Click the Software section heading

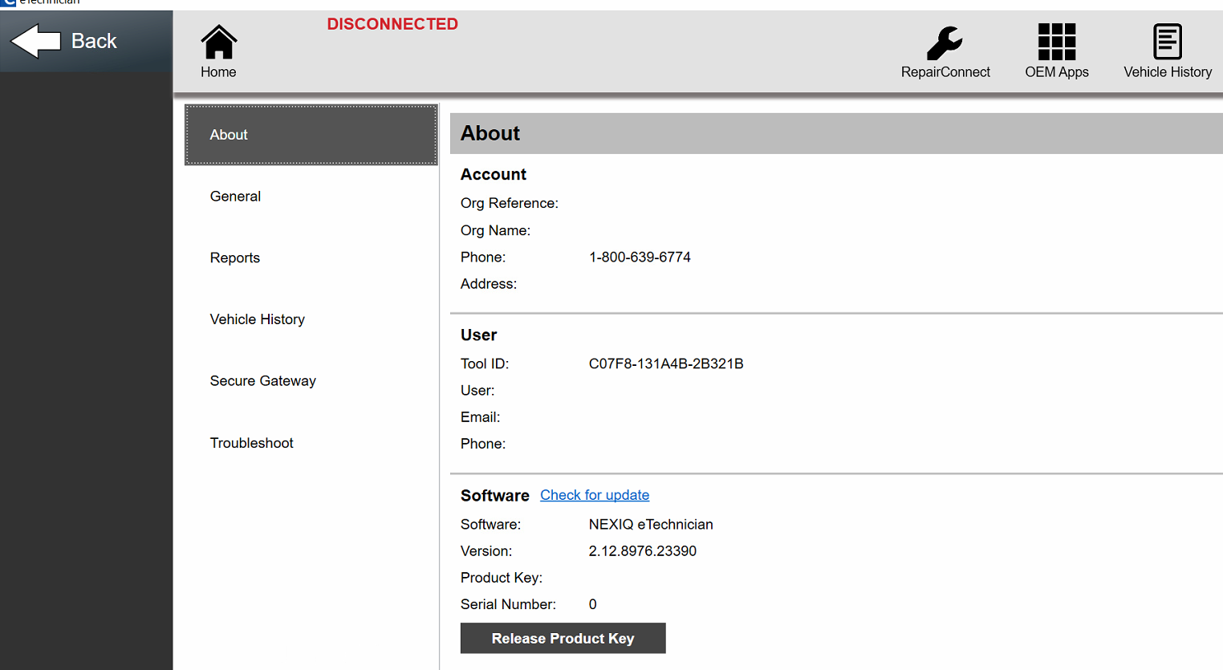pyautogui.click(x=495, y=496)
